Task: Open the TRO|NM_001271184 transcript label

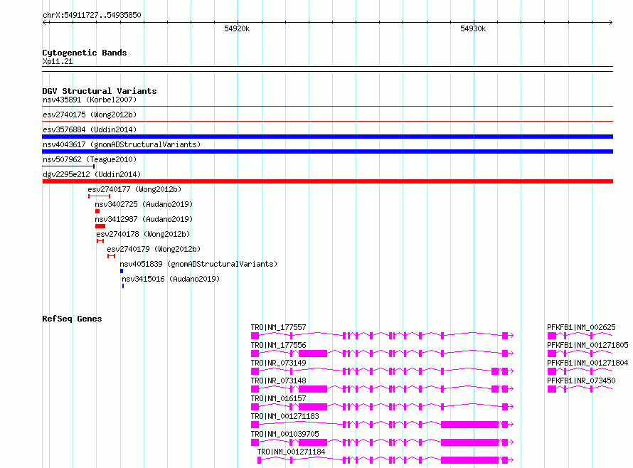Action: click(291, 452)
